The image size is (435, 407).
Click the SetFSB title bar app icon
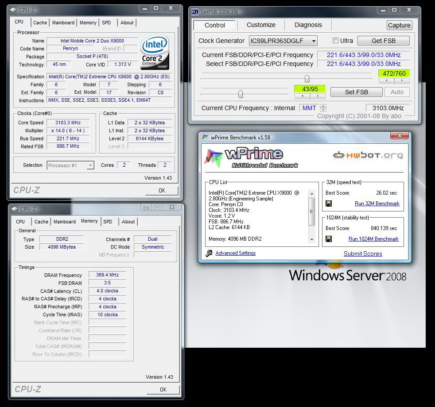point(195,12)
